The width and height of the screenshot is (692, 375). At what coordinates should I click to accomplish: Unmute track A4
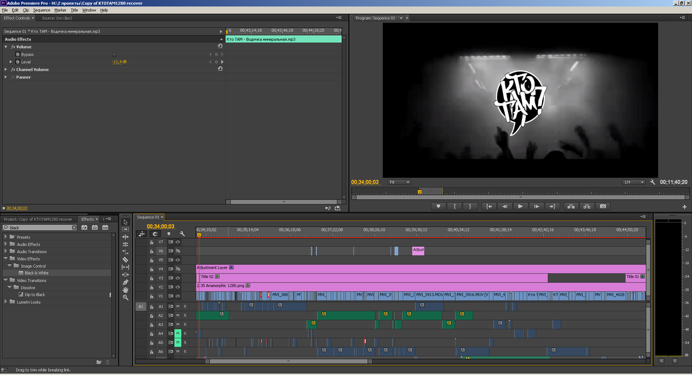click(178, 333)
